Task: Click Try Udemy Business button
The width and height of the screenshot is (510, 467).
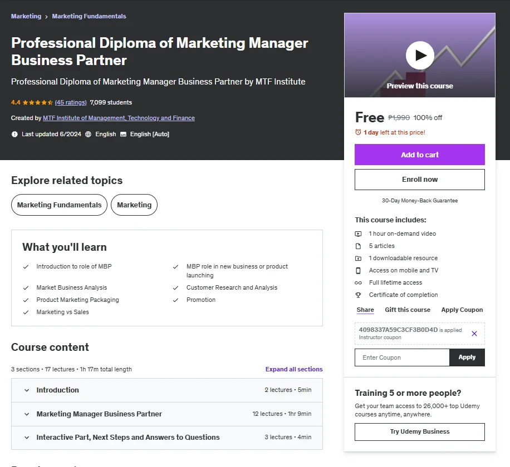Action: coord(420,431)
